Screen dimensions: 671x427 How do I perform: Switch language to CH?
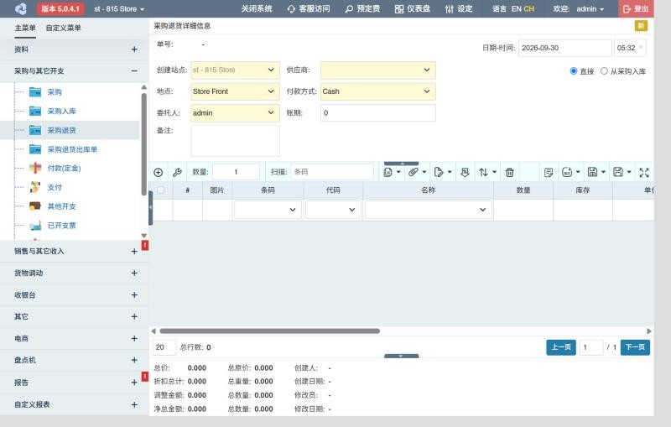[x=529, y=8]
